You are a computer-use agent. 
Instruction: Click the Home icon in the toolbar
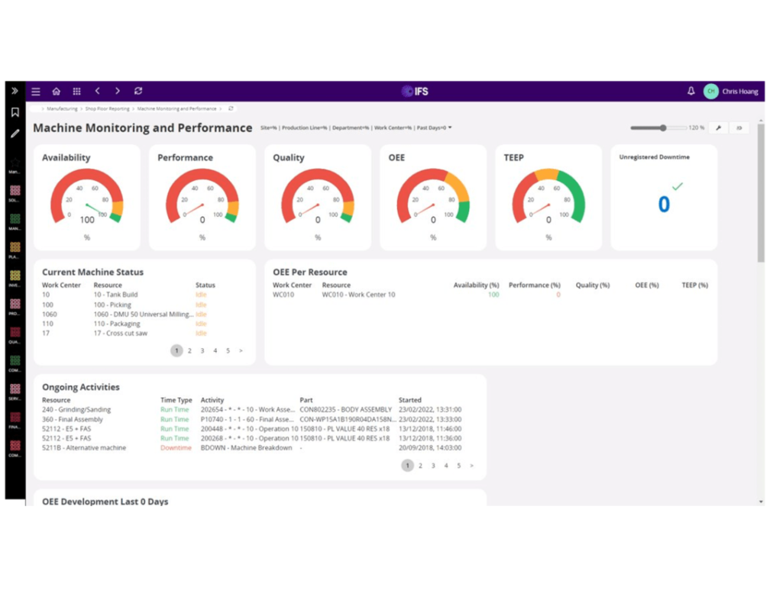56,91
